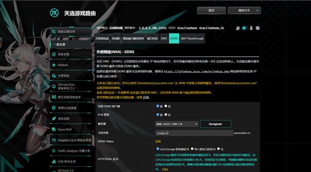Click the 外部网络(WAN) - DDNS heading

coord(115,52)
